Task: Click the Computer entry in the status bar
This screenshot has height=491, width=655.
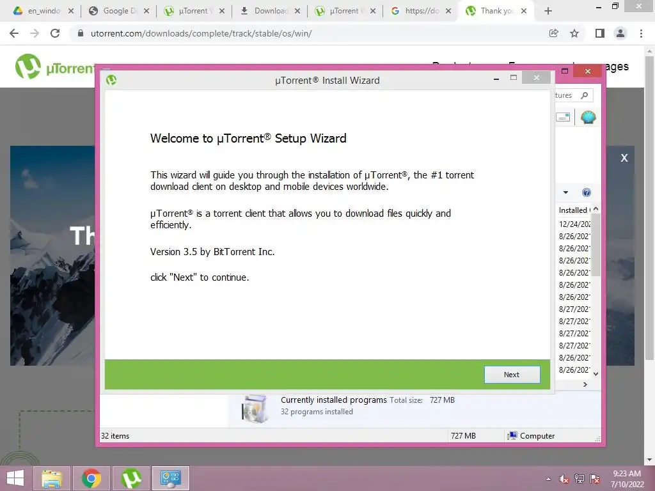Action: pyautogui.click(x=531, y=436)
